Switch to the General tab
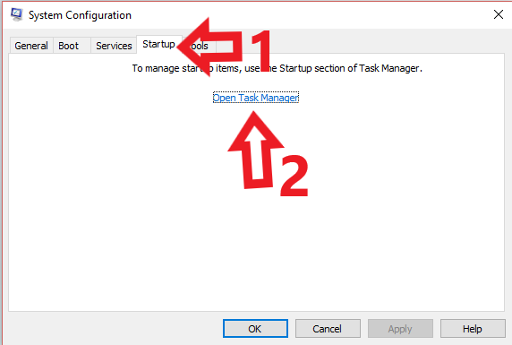This screenshot has width=512, height=345. [31, 46]
